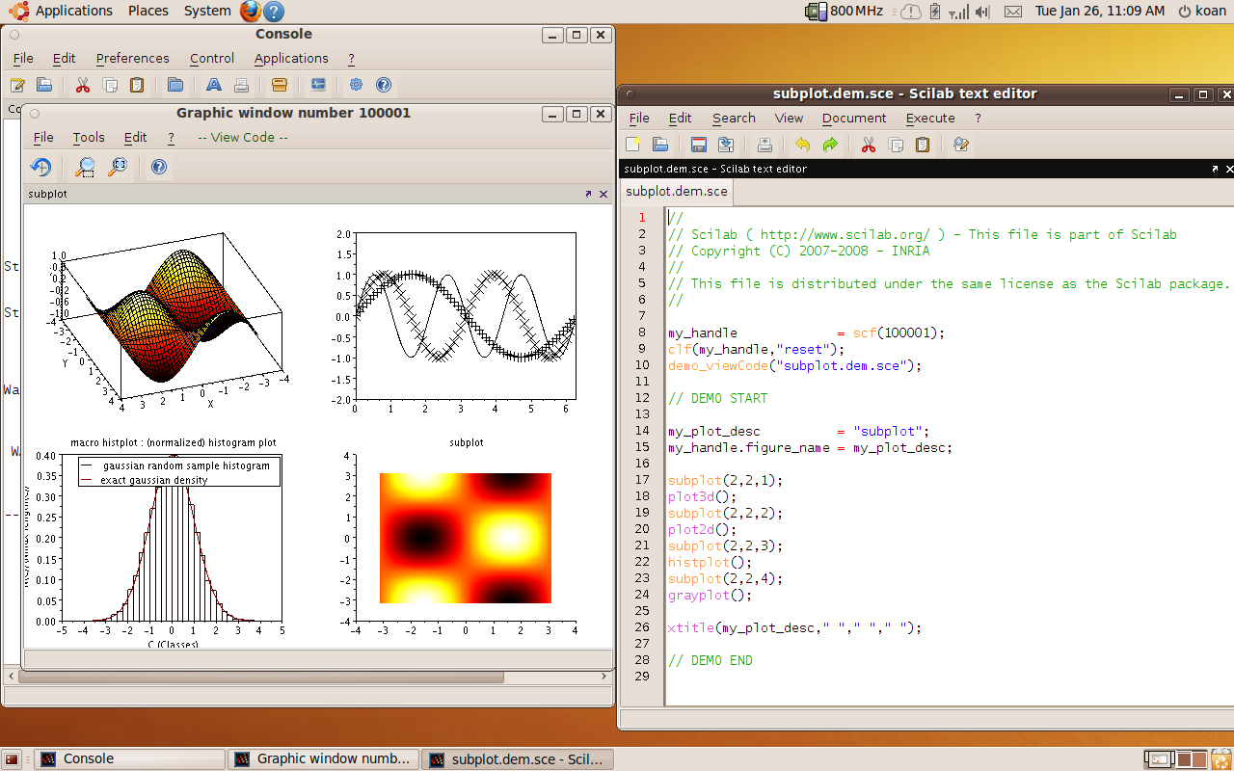1234x771 pixels.
Task: Open the Execute menu in text editor
Action: (930, 118)
